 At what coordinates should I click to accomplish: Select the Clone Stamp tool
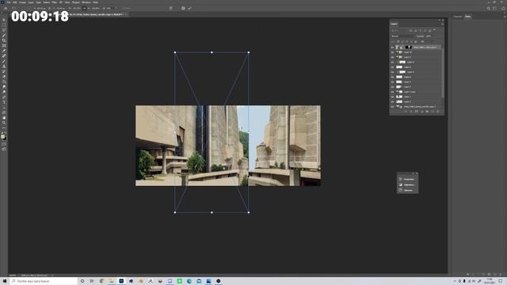coord(4,66)
